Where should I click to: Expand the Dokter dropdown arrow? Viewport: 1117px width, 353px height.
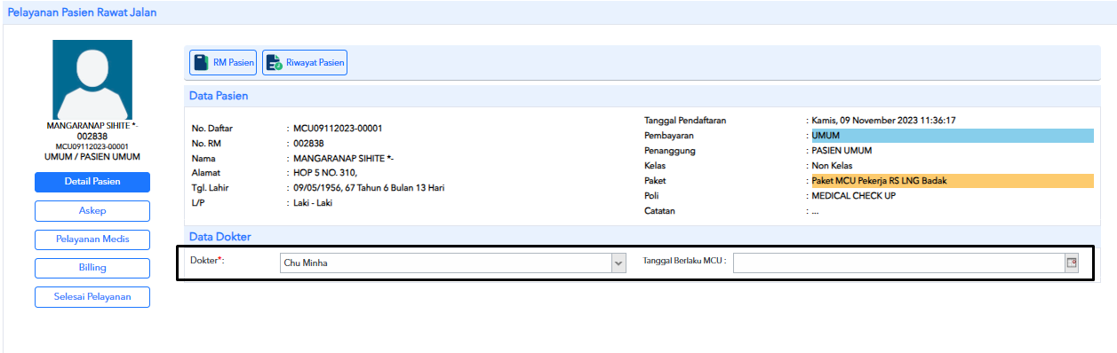click(618, 263)
